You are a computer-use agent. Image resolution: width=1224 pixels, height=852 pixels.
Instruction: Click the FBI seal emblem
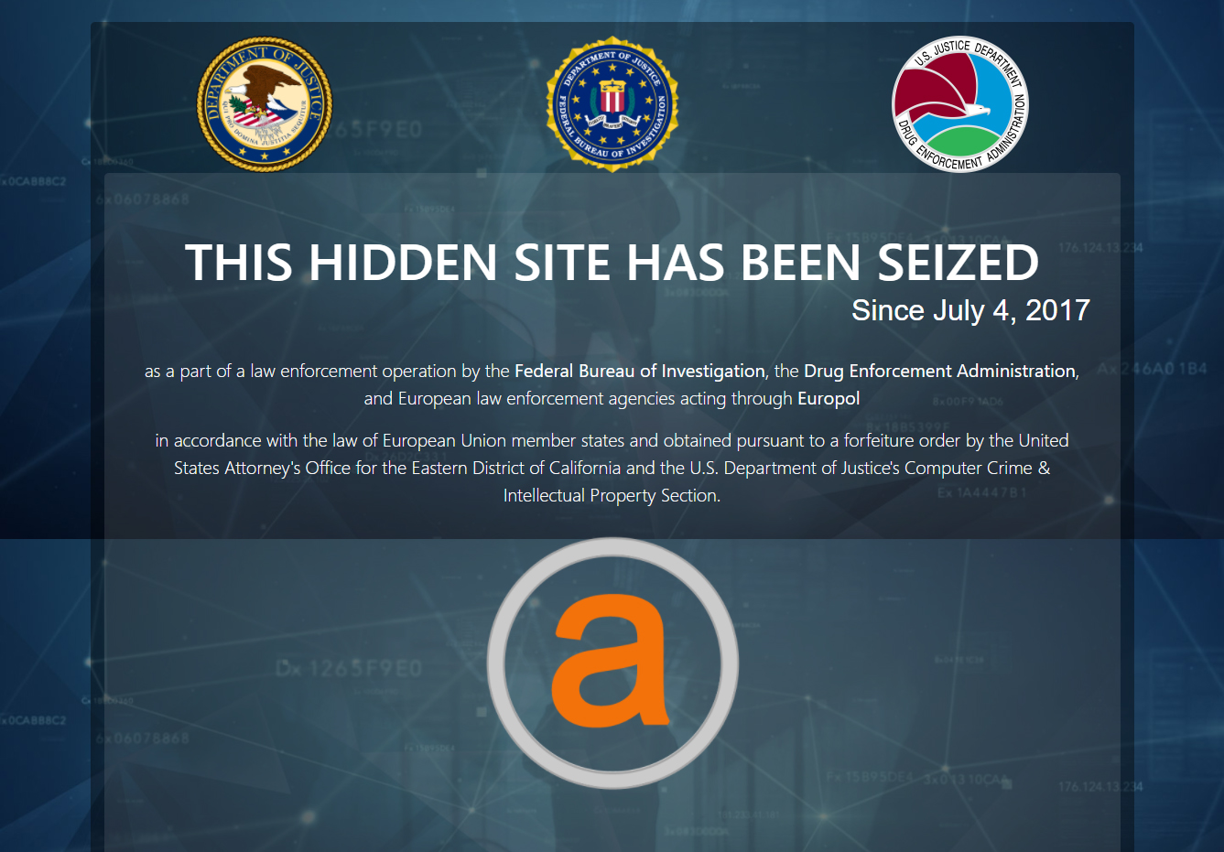(612, 103)
